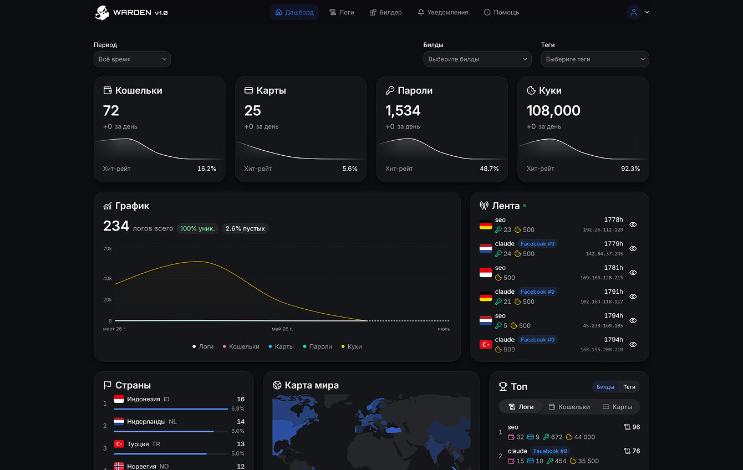Click Turkey flag in the 168.155.200.210 feed row
This screenshot has width=743, height=470.
coord(486,344)
